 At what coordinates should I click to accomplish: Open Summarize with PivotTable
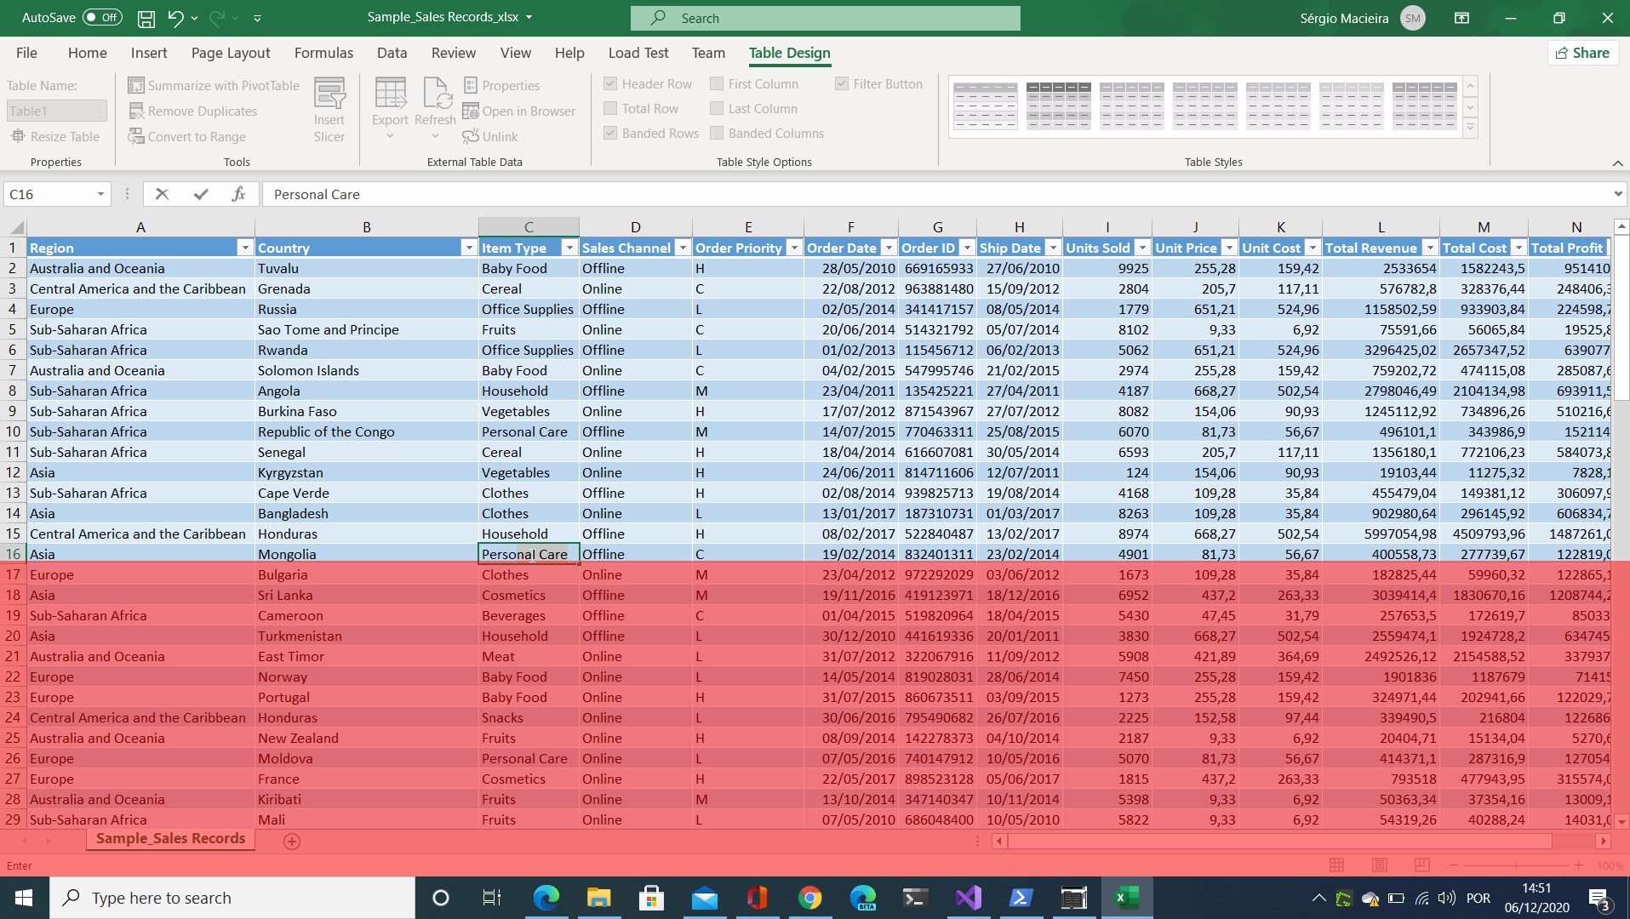(x=214, y=85)
